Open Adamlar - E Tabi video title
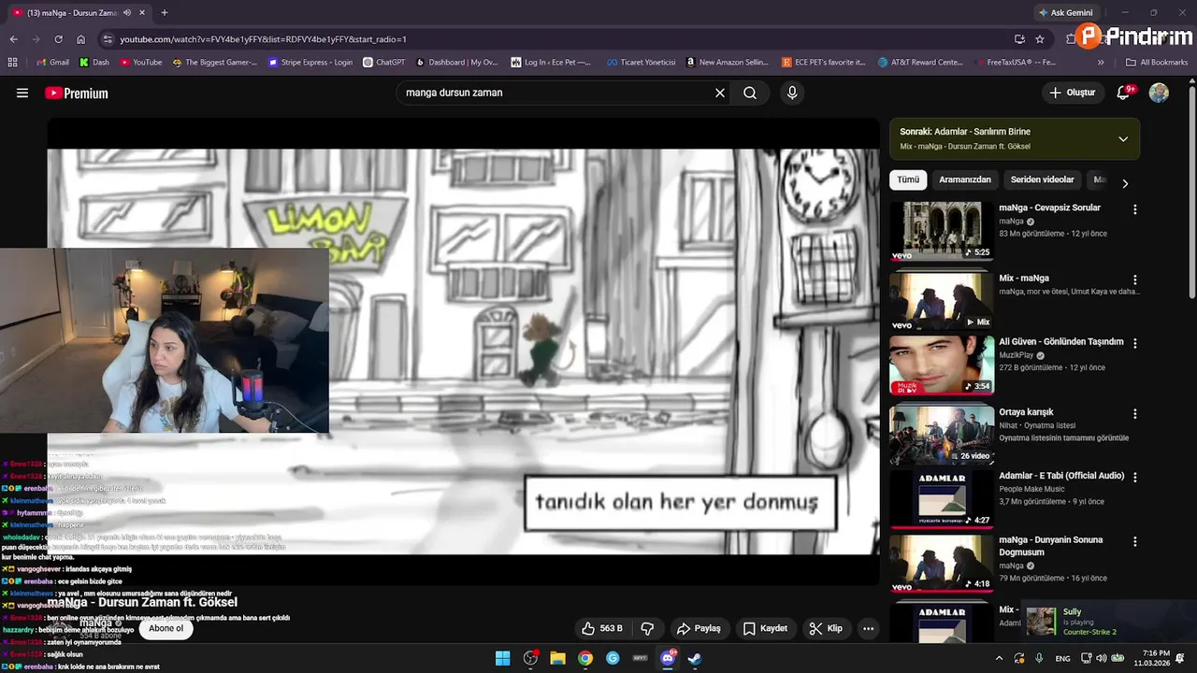 (x=1061, y=476)
